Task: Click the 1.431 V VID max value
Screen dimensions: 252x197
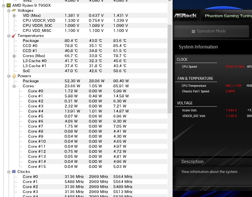Action: click(121, 16)
